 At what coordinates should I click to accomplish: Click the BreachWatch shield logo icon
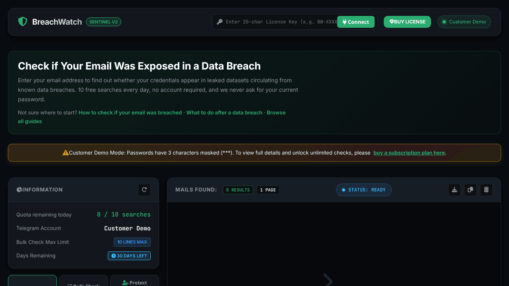click(23, 22)
